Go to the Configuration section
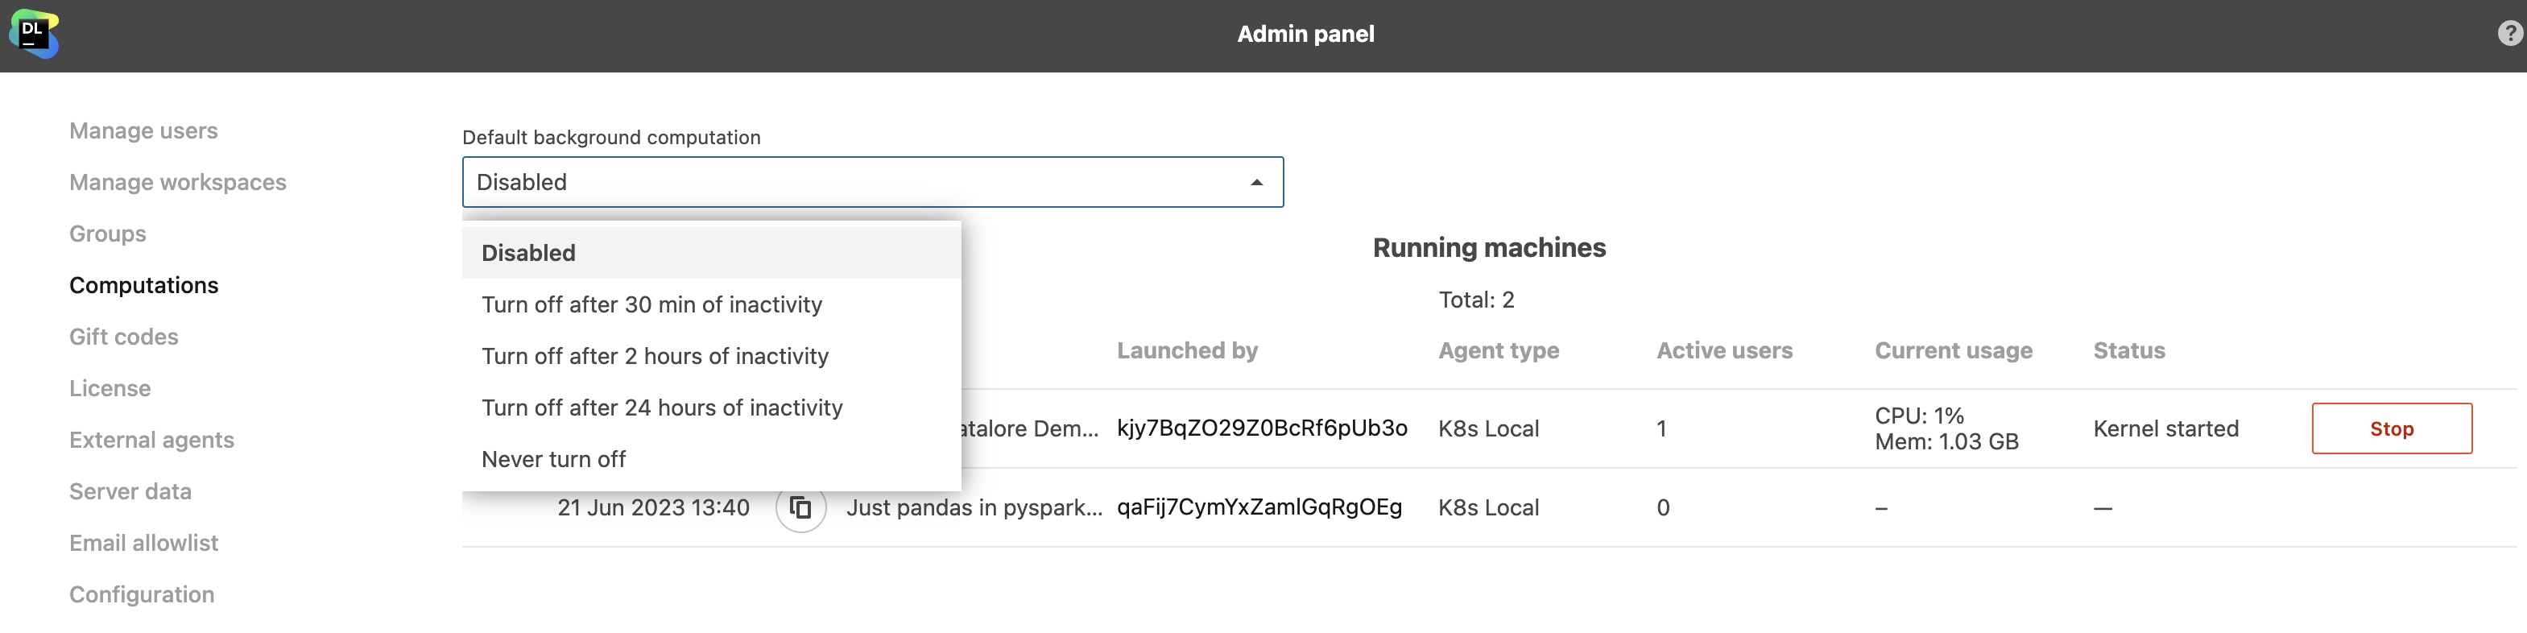Image resolution: width=2527 pixels, height=633 pixels. (141, 594)
